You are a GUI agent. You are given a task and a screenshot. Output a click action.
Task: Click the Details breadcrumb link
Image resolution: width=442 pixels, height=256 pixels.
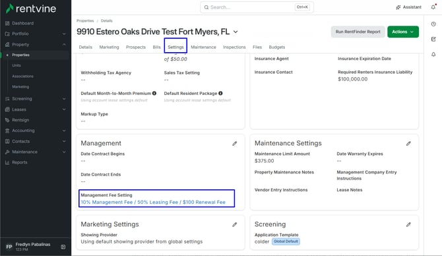[107, 21]
